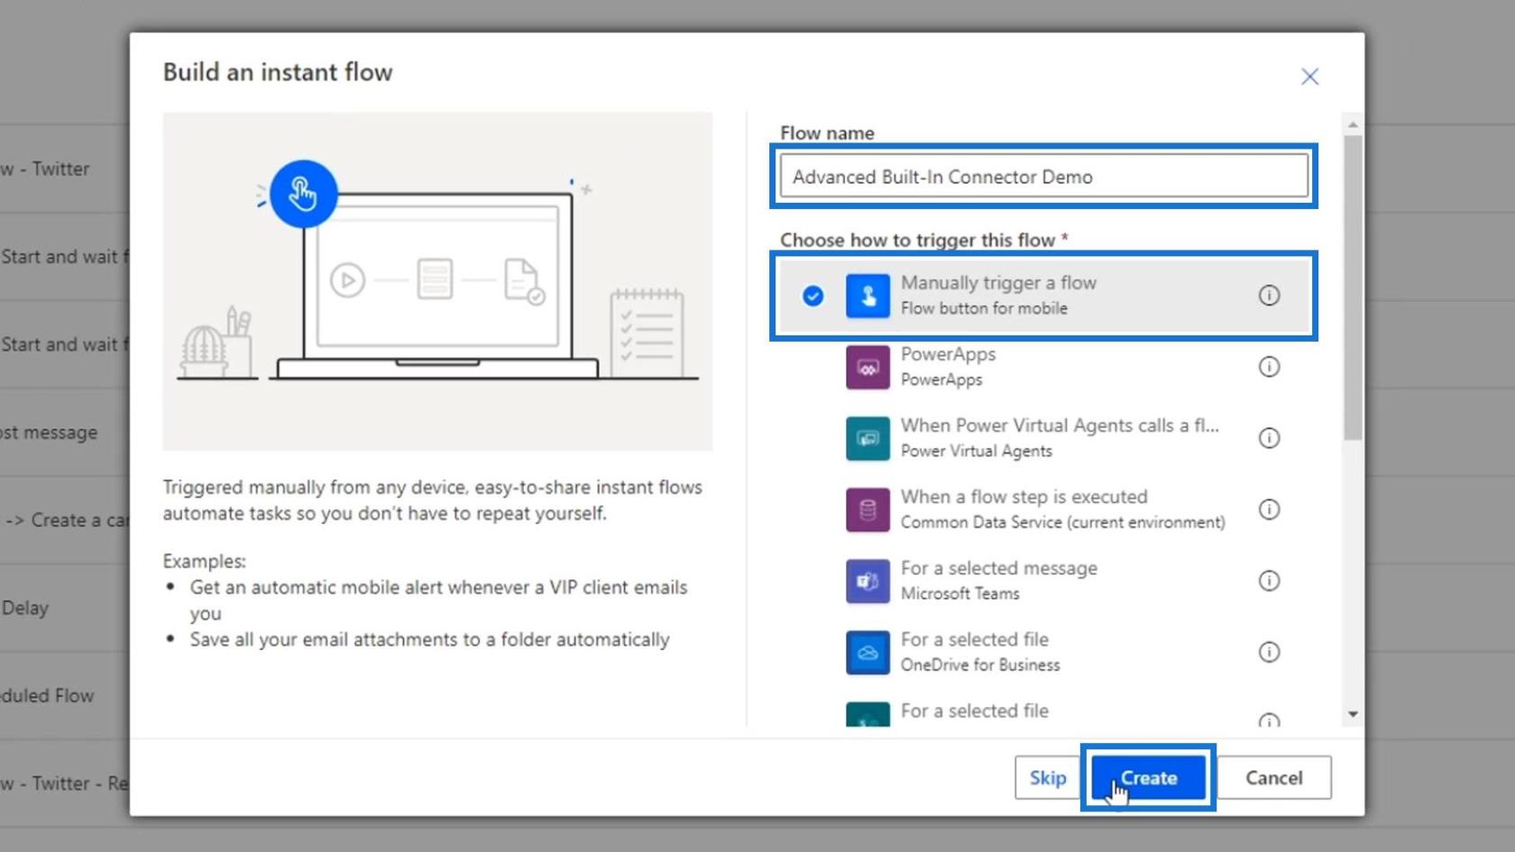Select When Power Virtual Agents calls a flow
This screenshot has width=1515, height=852.
tap(1044, 438)
